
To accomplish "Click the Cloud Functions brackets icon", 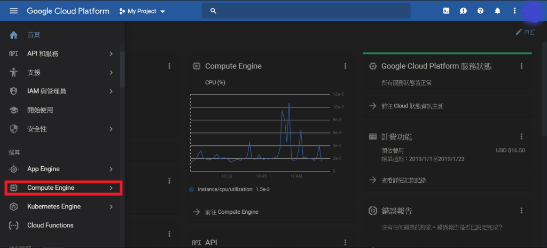I will tap(13, 226).
